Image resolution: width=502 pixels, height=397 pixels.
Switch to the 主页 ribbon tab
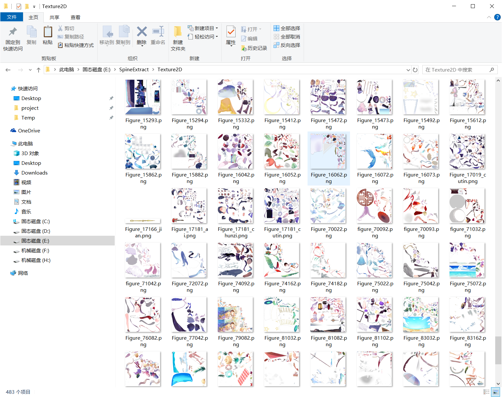[x=33, y=17]
